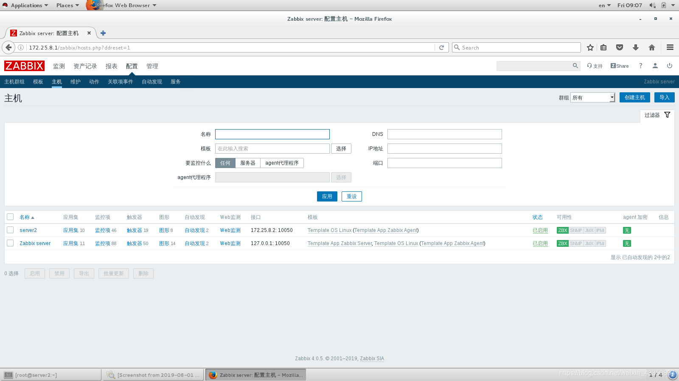Click ZBX availability badge for server2
Image resolution: width=679 pixels, height=381 pixels.
(x=563, y=230)
